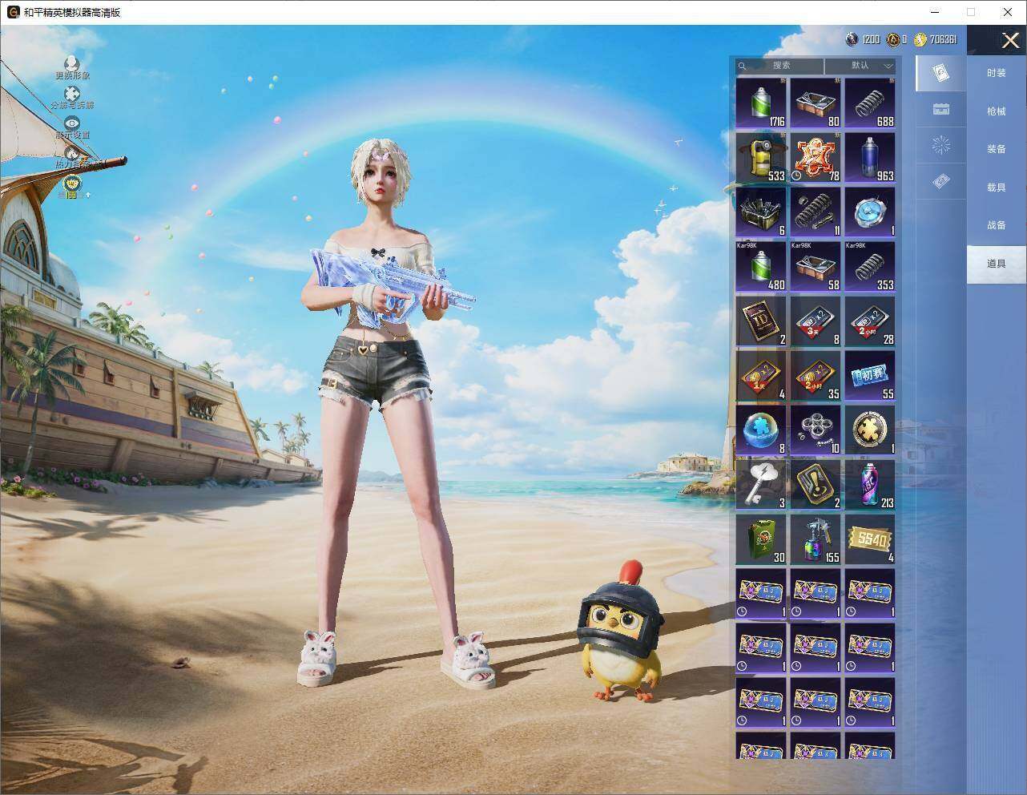This screenshot has height=795, width=1027.
Task: Select the yellow backpack item with count 533
Action: (761, 157)
